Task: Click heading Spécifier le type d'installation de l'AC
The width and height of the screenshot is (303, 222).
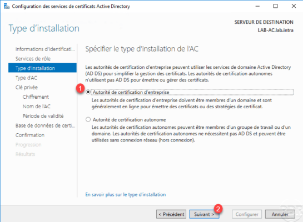Action: [142, 49]
